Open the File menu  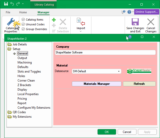tap(8, 12)
